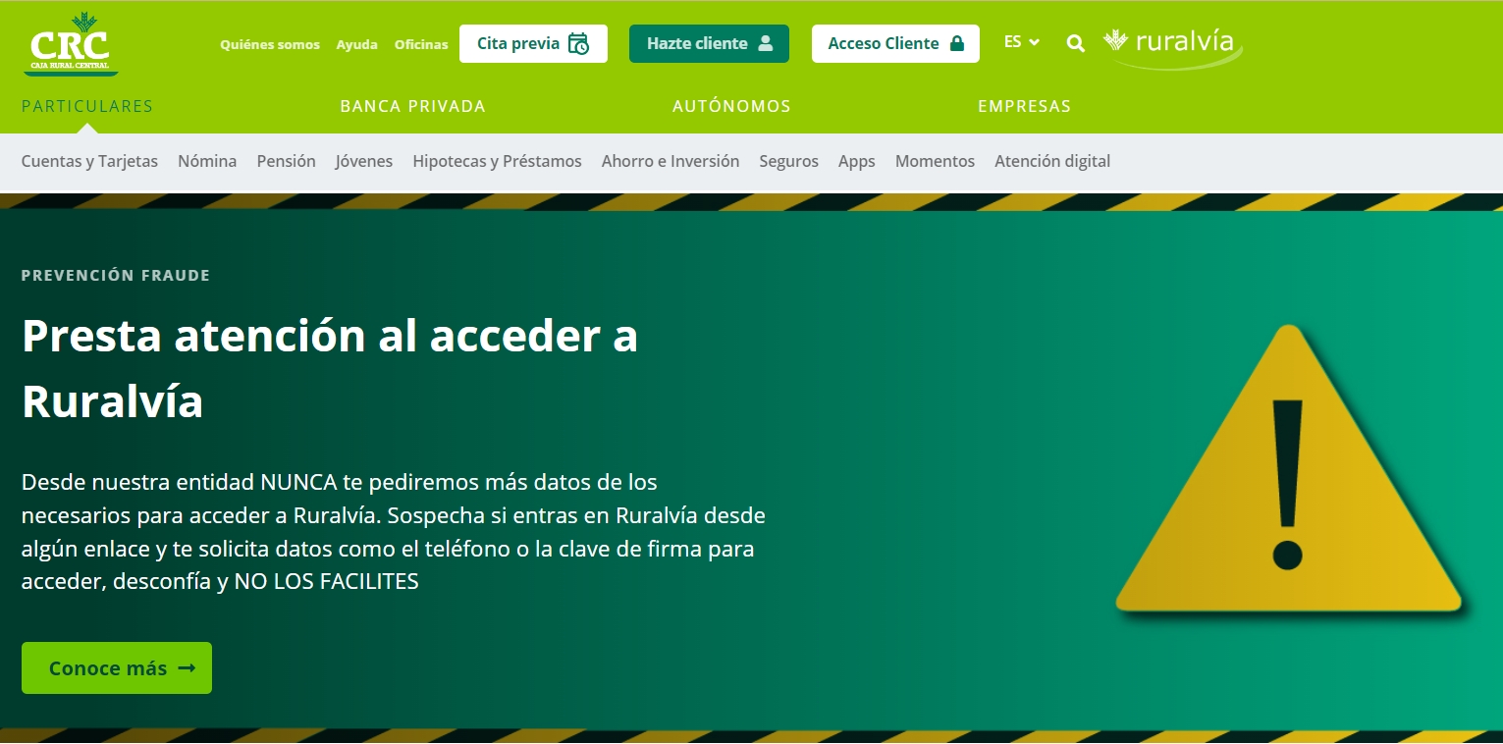1503x744 pixels.
Task: Click the Conoce más button
Action: pyautogui.click(x=117, y=668)
